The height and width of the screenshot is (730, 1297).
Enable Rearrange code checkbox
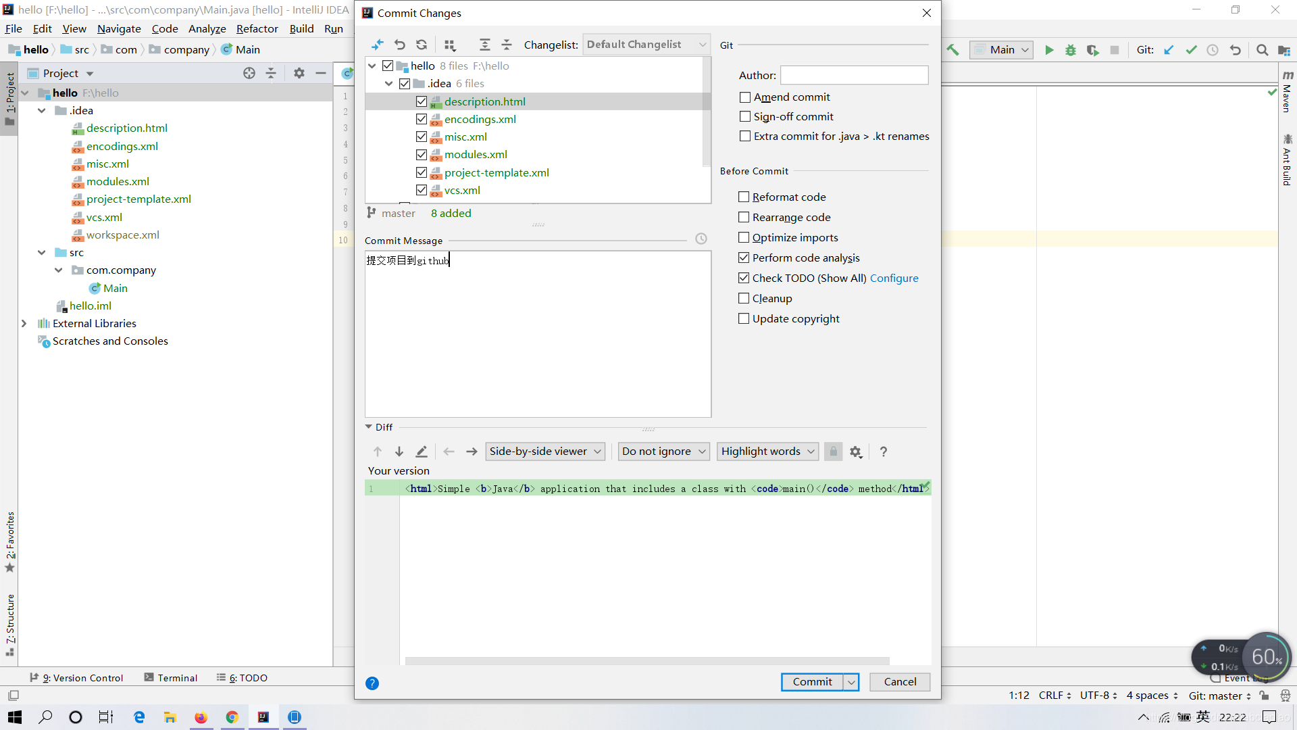[744, 217]
